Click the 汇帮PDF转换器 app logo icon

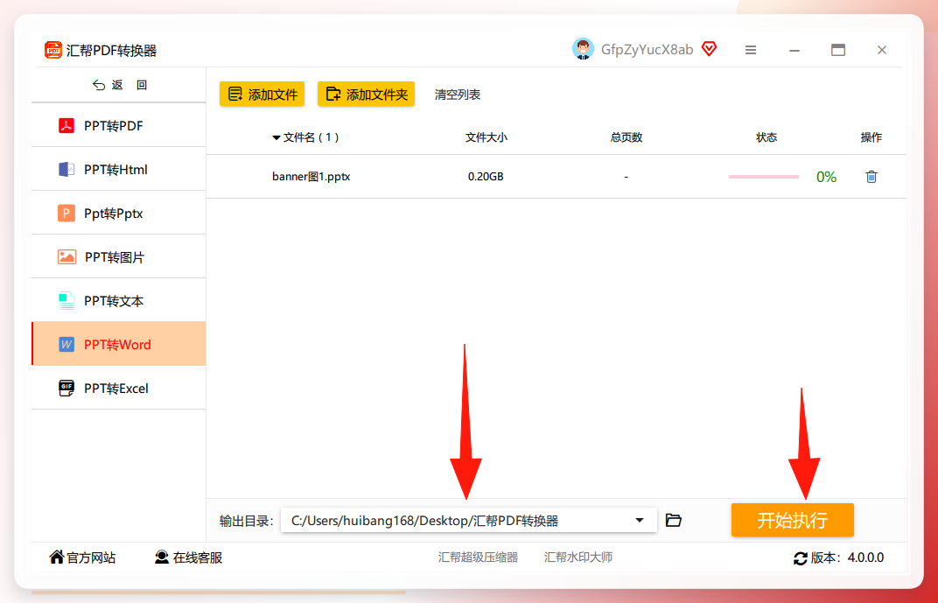pos(53,50)
